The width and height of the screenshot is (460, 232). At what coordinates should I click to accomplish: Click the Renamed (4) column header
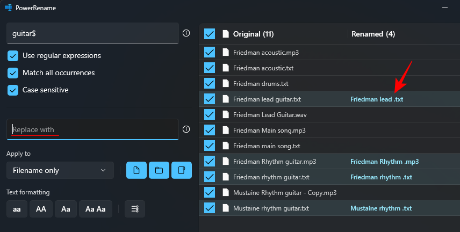point(373,34)
